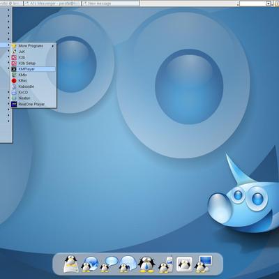279x279 pixels.
Task: Open the framed penguin picture dock icon
Action: 184,264
